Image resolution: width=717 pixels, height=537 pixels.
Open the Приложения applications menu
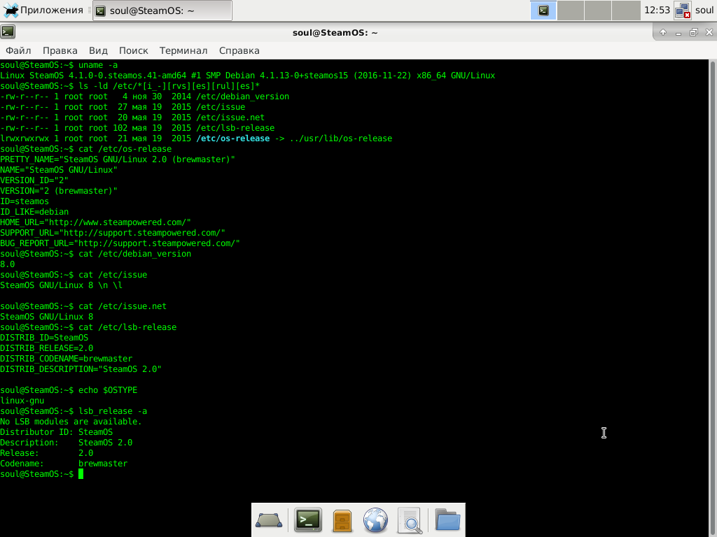pos(43,10)
